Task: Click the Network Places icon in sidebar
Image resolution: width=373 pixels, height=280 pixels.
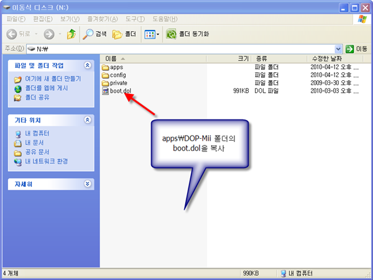Action: click(x=17, y=162)
